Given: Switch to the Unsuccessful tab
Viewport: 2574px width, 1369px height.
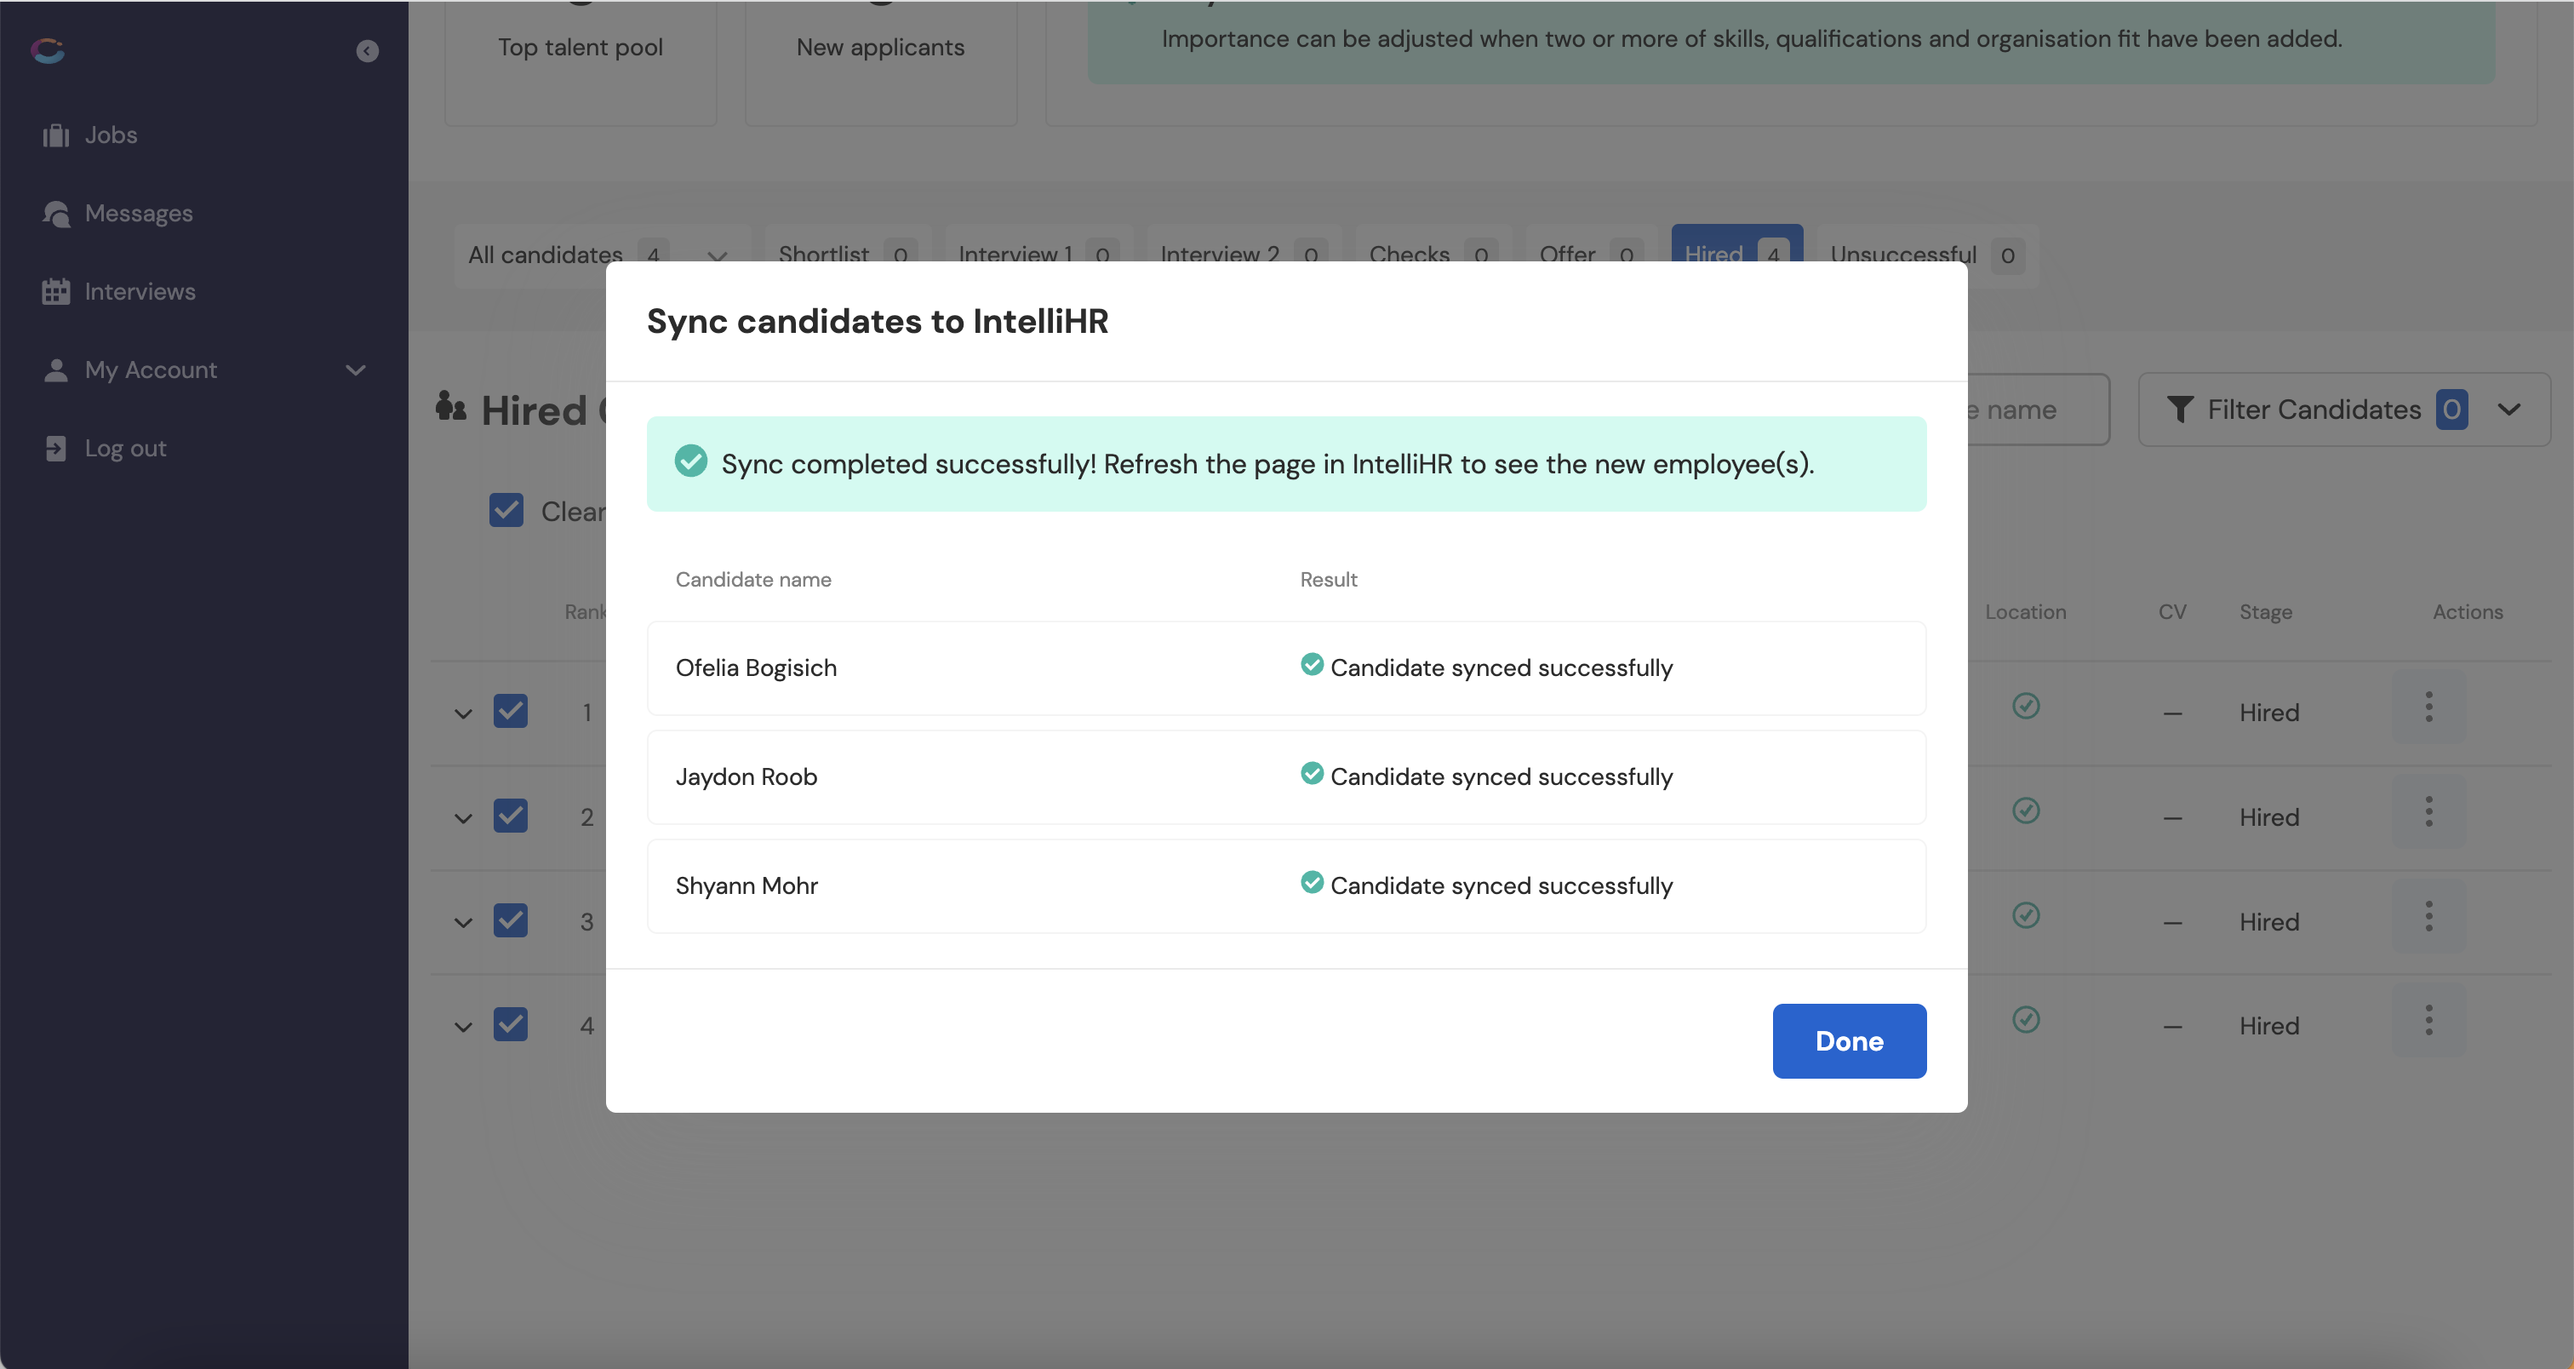Looking at the screenshot, I should tap(1927, 255).
